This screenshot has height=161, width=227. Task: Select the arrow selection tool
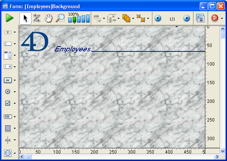point(25,18)
